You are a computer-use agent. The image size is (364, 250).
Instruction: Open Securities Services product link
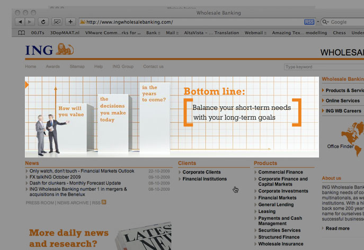tap(279, 230)
